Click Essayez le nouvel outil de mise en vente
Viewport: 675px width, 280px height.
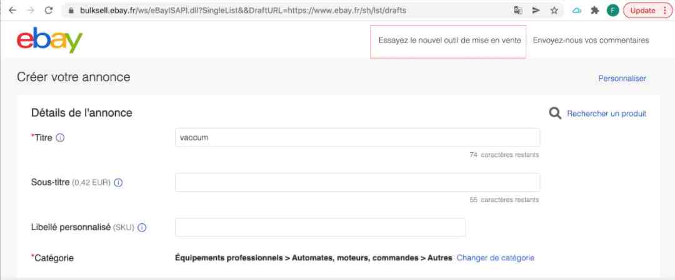click(448, 41)
